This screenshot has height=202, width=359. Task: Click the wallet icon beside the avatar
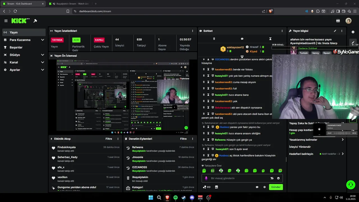click(x=338, y=21)
